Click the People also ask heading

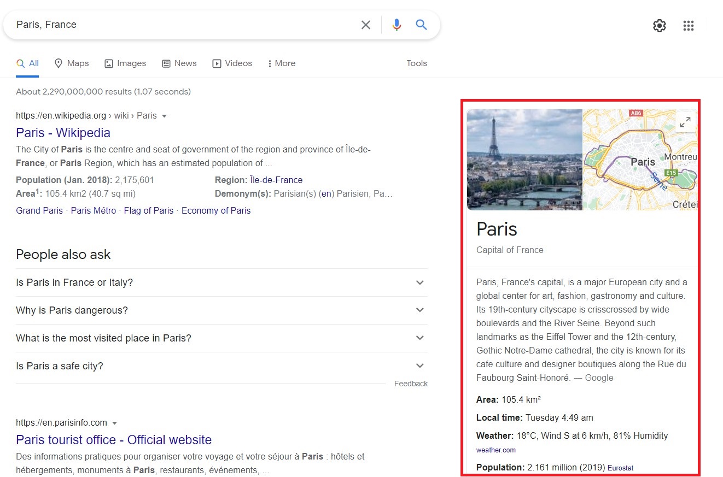point(63,255)
